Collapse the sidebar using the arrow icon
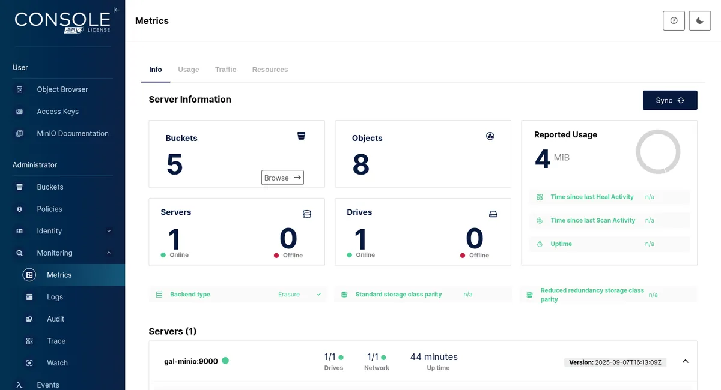Screen dimensions: 721x390 (x=117, y=10)
